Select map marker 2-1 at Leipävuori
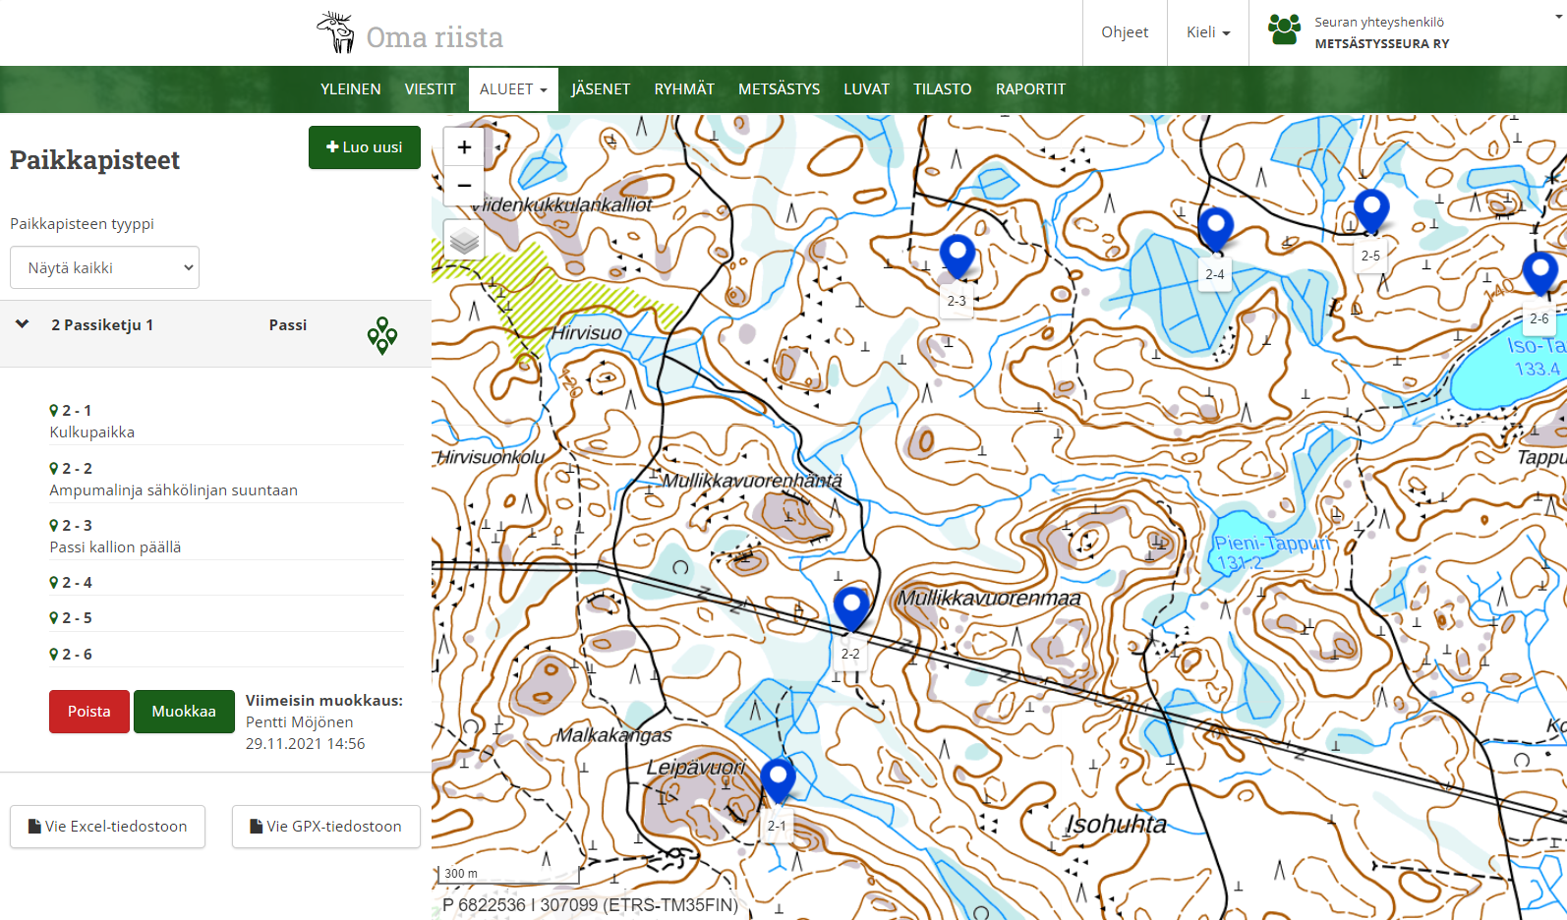This screenshot has width=1567, height=920. [778, 780]
